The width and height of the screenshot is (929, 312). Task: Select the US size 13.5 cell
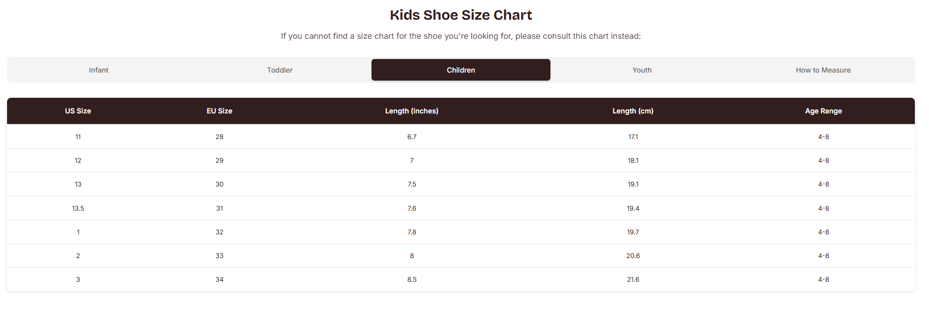78,208
